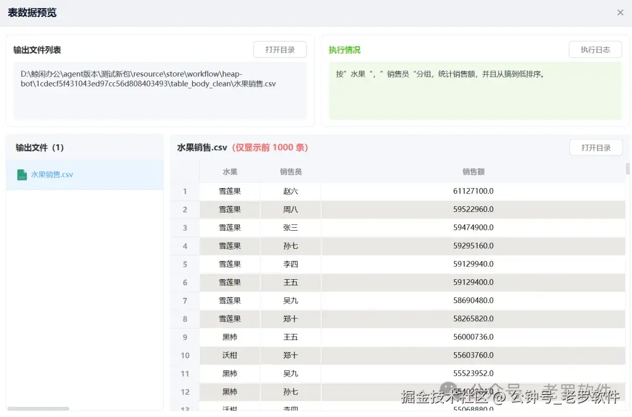Close the 表数据预览 dialog
Viewport: 632px width, 417px height.
[x=620, y=12]
